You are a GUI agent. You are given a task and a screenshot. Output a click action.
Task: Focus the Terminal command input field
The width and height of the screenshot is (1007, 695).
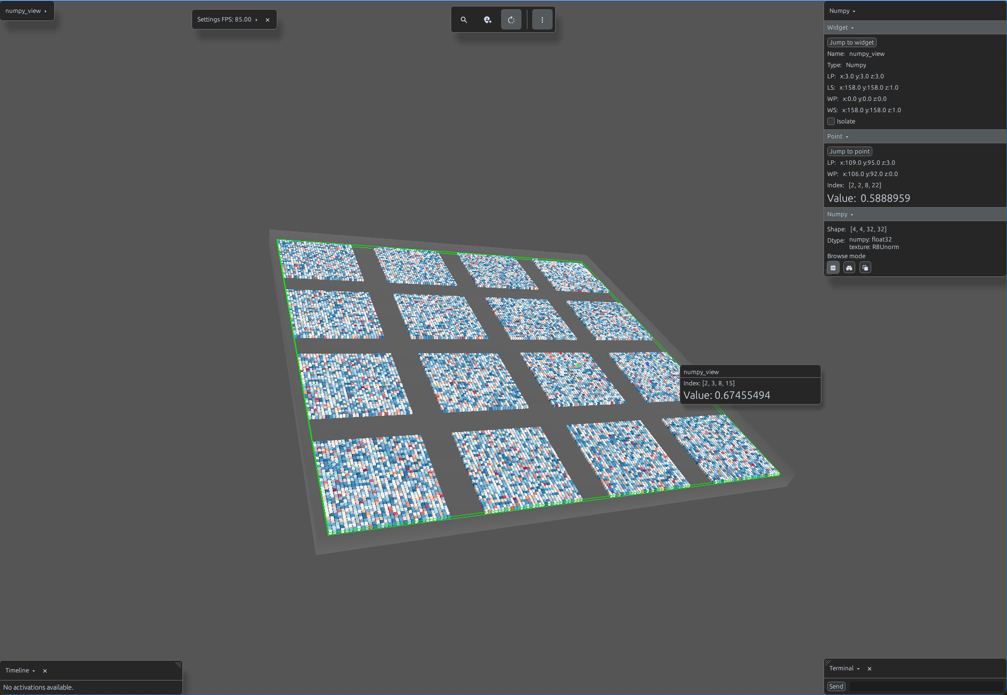click(x=926, y=686)
